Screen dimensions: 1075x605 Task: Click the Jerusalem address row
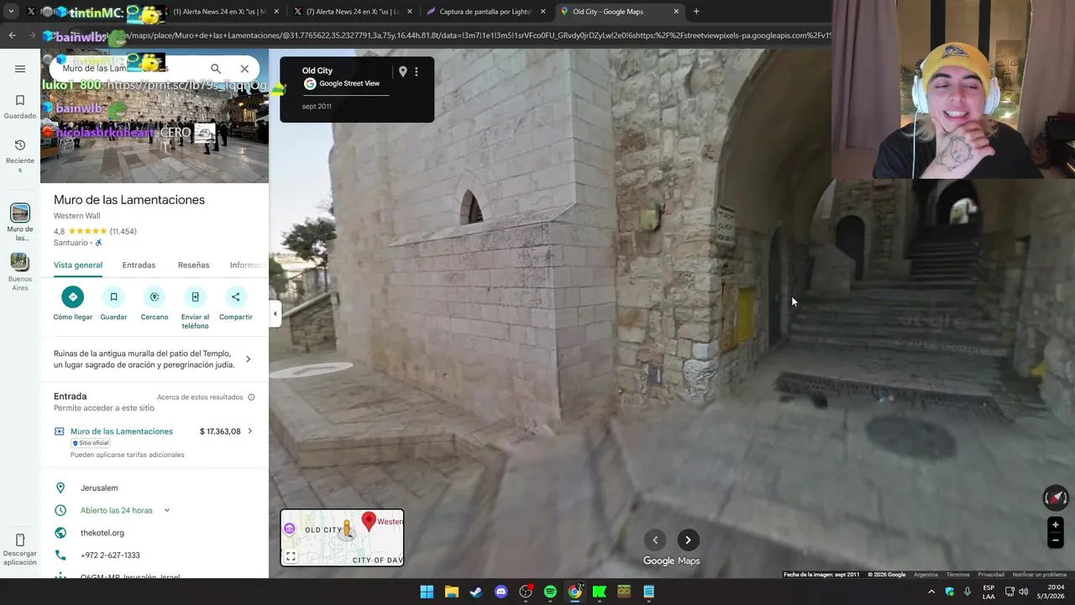tap(155, 488)
